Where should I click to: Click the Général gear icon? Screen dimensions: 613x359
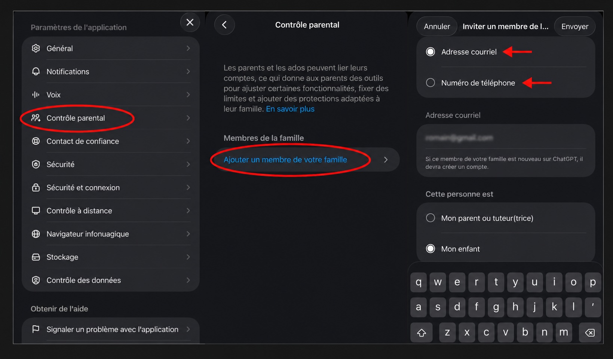tap(36, 48)
